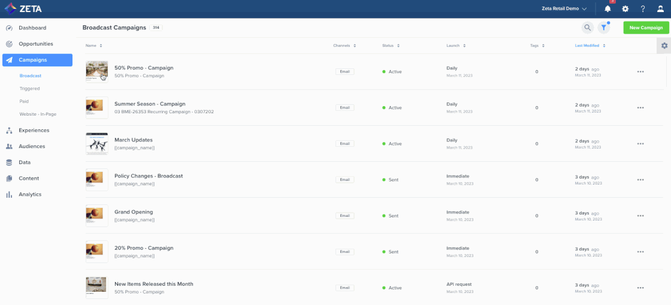This screenshot has height=305, width=671.
Task: Sort by Last Modified column
Action: (590, 46)
